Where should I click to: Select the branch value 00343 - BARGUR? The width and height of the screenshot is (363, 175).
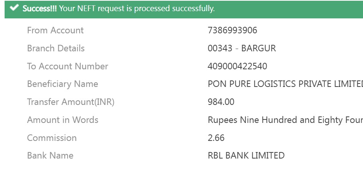click(x=241, y=48)
